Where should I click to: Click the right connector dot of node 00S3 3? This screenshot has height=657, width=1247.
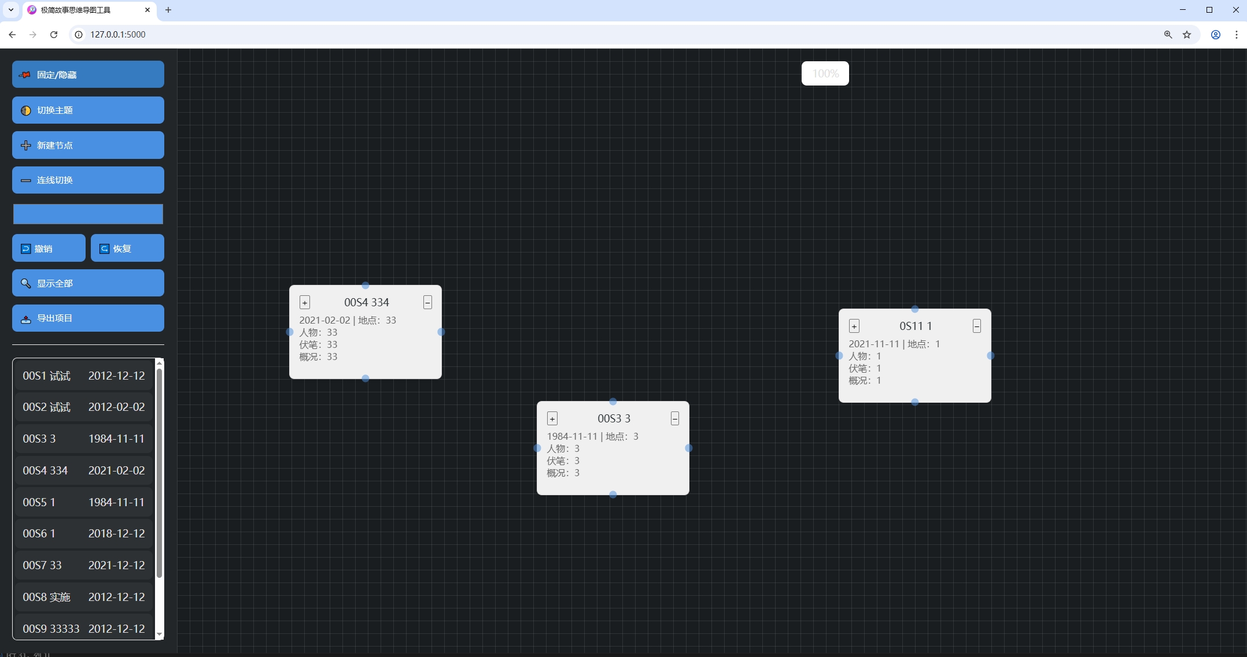(688, 448)
